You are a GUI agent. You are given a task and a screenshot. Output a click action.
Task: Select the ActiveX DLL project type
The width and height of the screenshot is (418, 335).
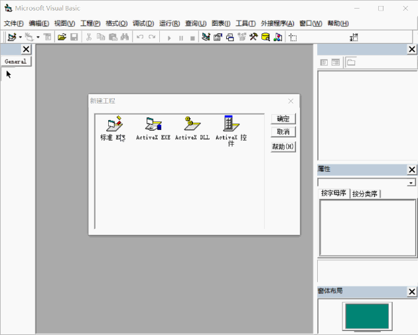(x=192, y=128)
